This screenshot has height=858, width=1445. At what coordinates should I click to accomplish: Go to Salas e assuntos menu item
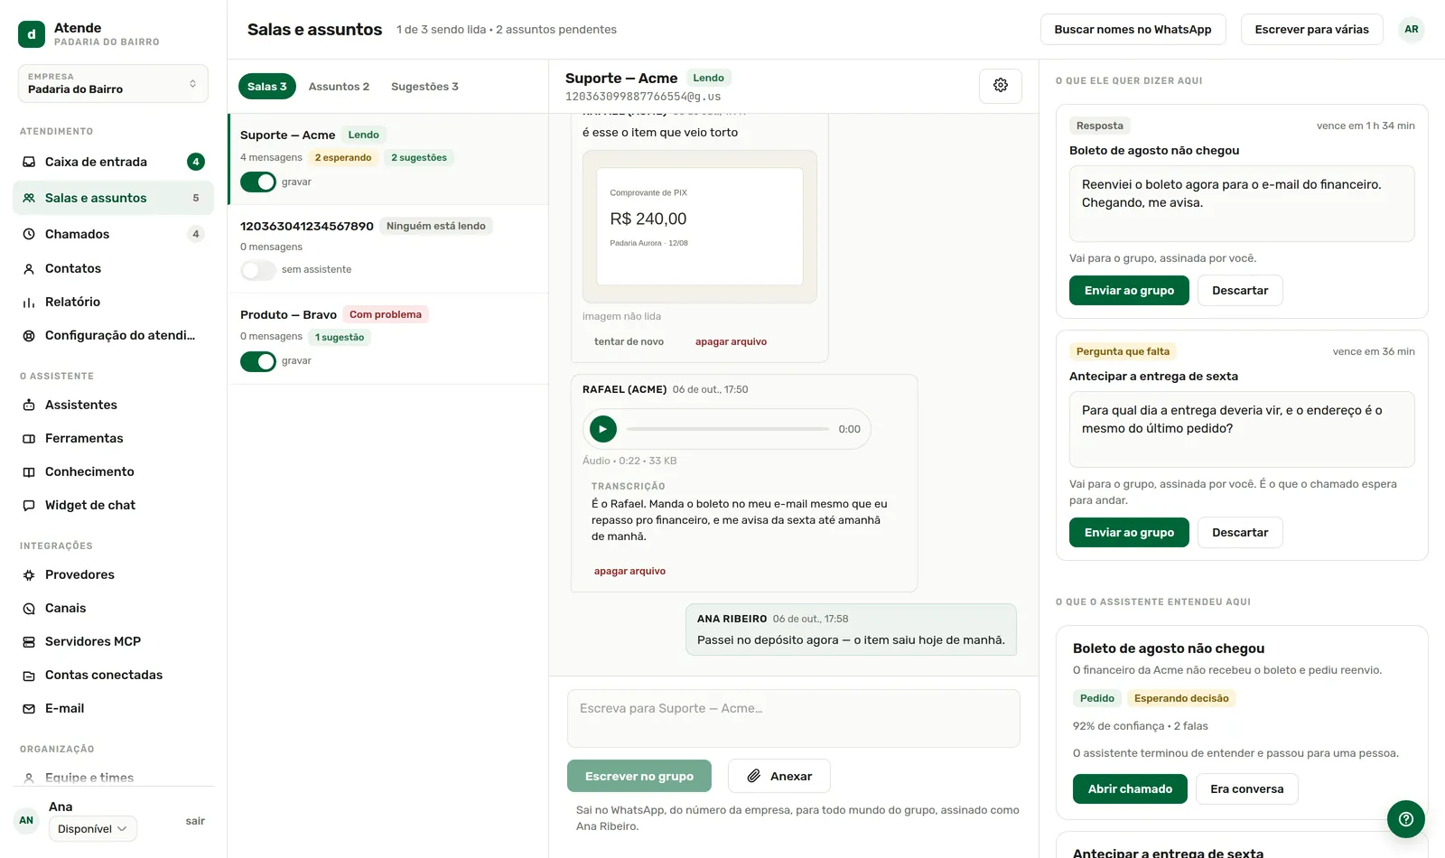click(113, 198)
